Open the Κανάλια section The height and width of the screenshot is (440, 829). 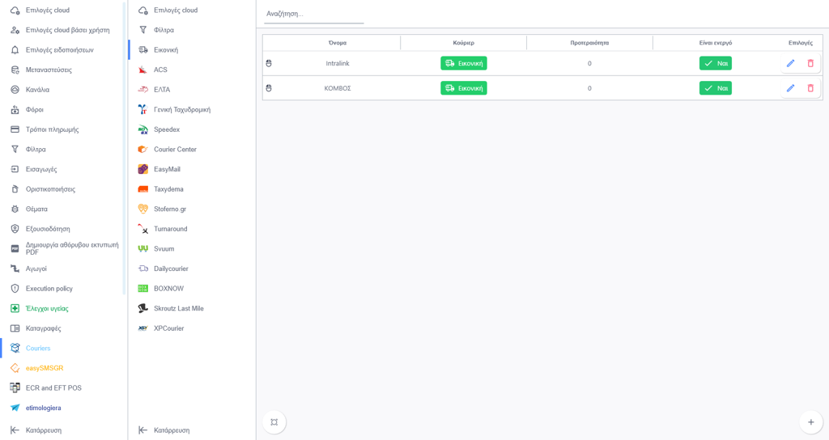tap(37, 90)
